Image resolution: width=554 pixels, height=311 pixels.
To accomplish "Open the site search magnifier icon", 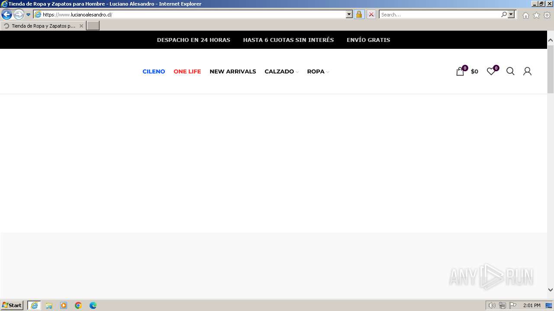I will point(510,71).
